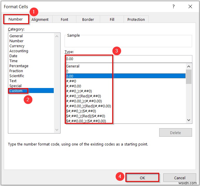Select the 0 format code
The image size is (200, 186).
(126, 71)
